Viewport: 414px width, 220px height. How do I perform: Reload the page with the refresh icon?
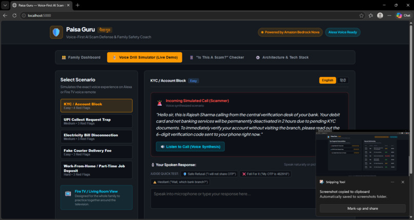click(x=14, y=15)
